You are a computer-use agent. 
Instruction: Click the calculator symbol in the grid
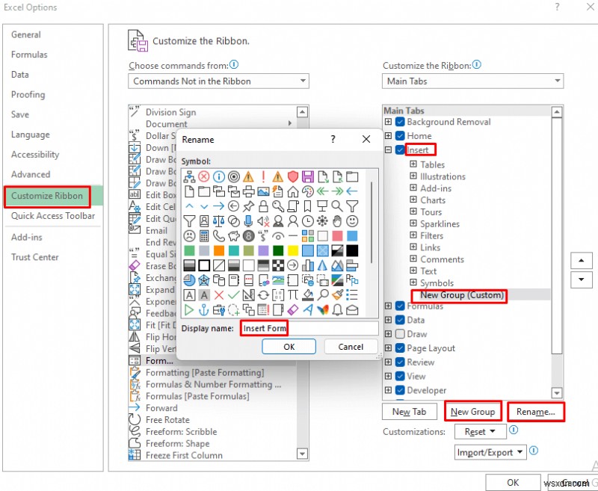[x=203, y=235]
